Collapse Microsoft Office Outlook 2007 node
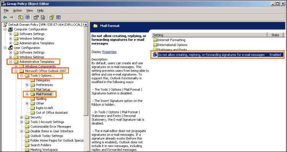 tap(16, 71)
